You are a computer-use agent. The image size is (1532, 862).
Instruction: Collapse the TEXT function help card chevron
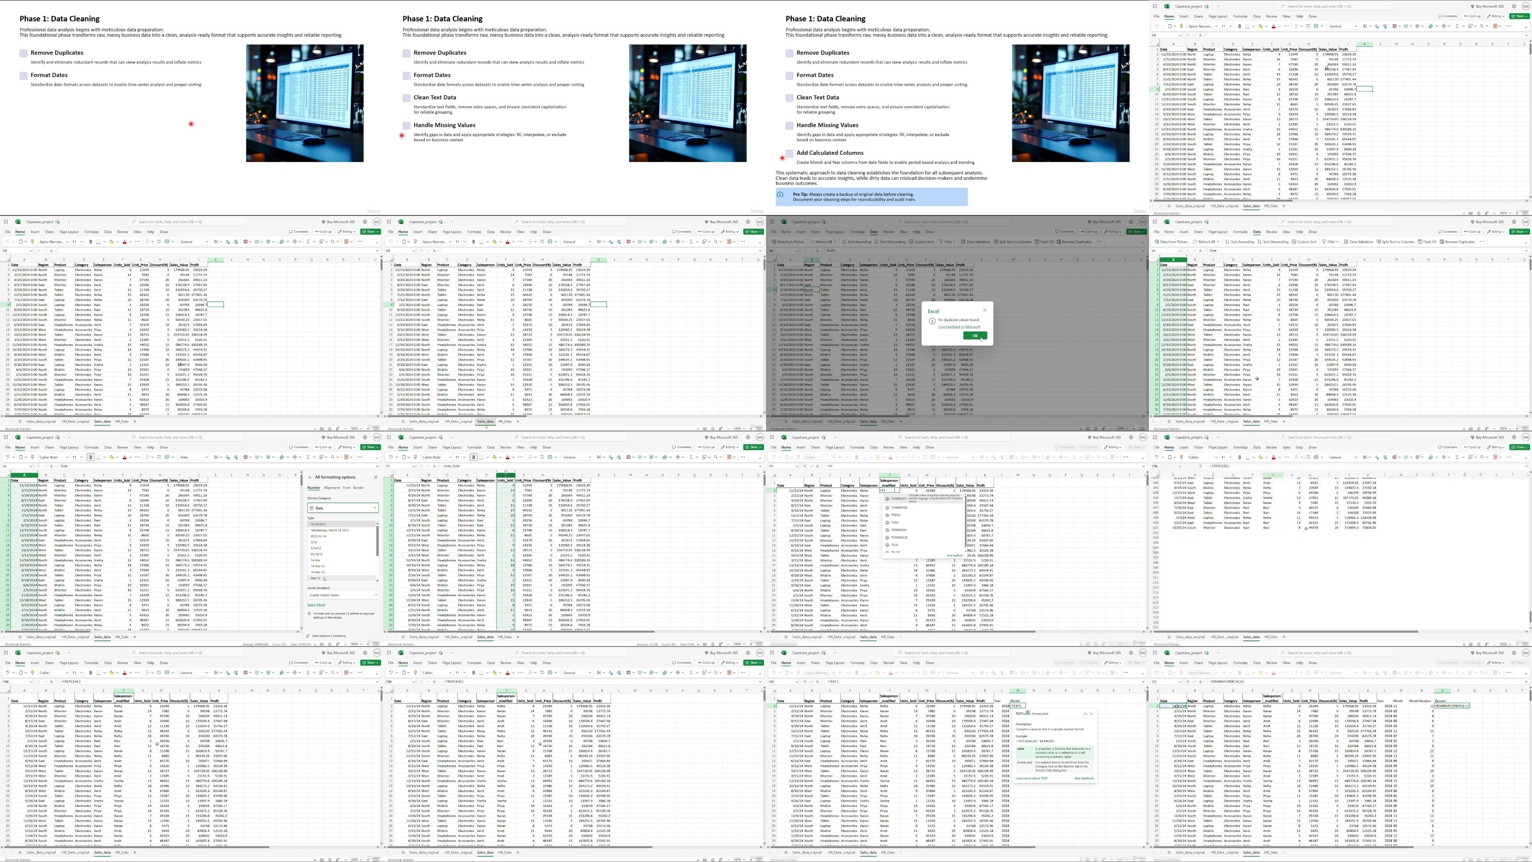[1085, 714]
